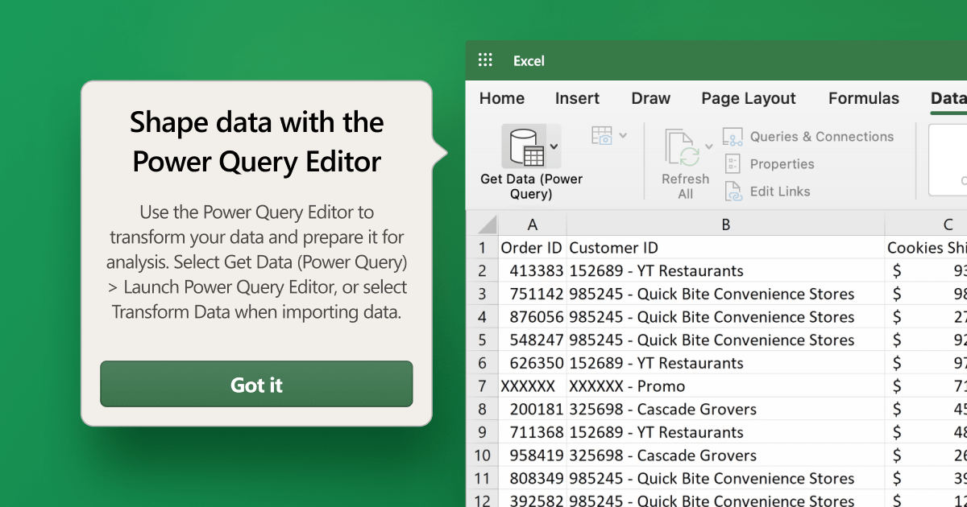Open the Refresh All dropdown chevron

(708, 146)
